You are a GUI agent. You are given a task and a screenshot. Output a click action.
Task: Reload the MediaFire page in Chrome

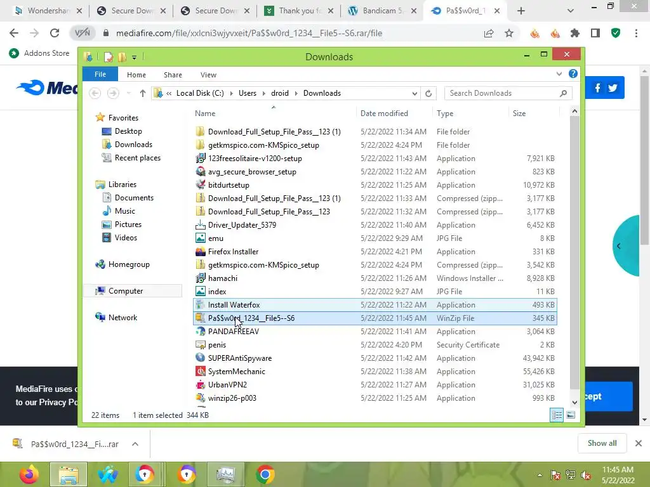[x=55, y=33]
